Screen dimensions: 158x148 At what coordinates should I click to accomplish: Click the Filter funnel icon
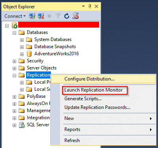58,16
